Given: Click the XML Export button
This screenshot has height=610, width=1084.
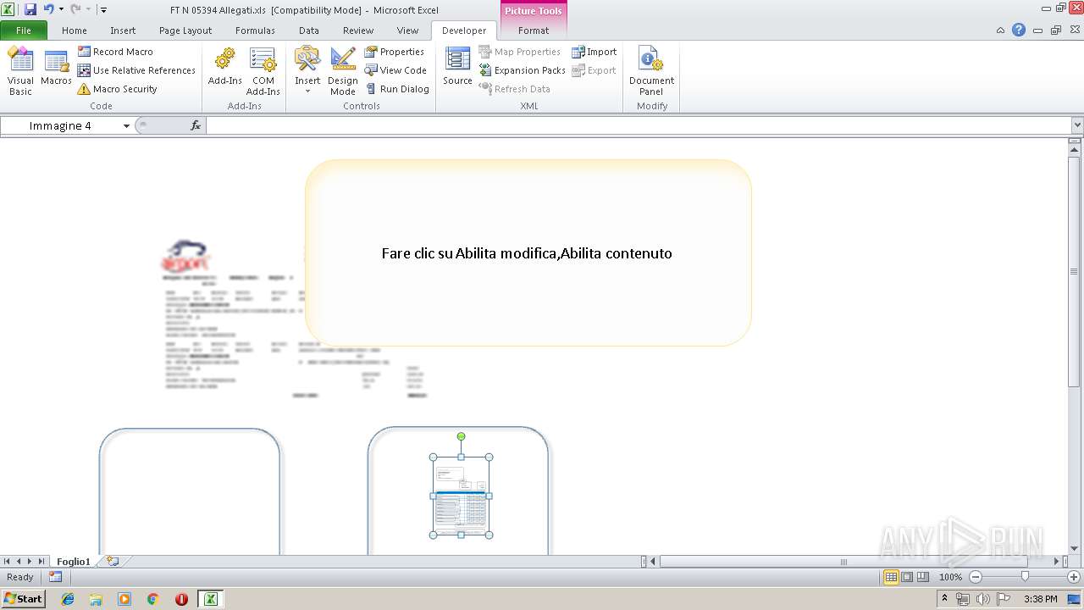Looking at the screenshot, I should click(594, 70).
